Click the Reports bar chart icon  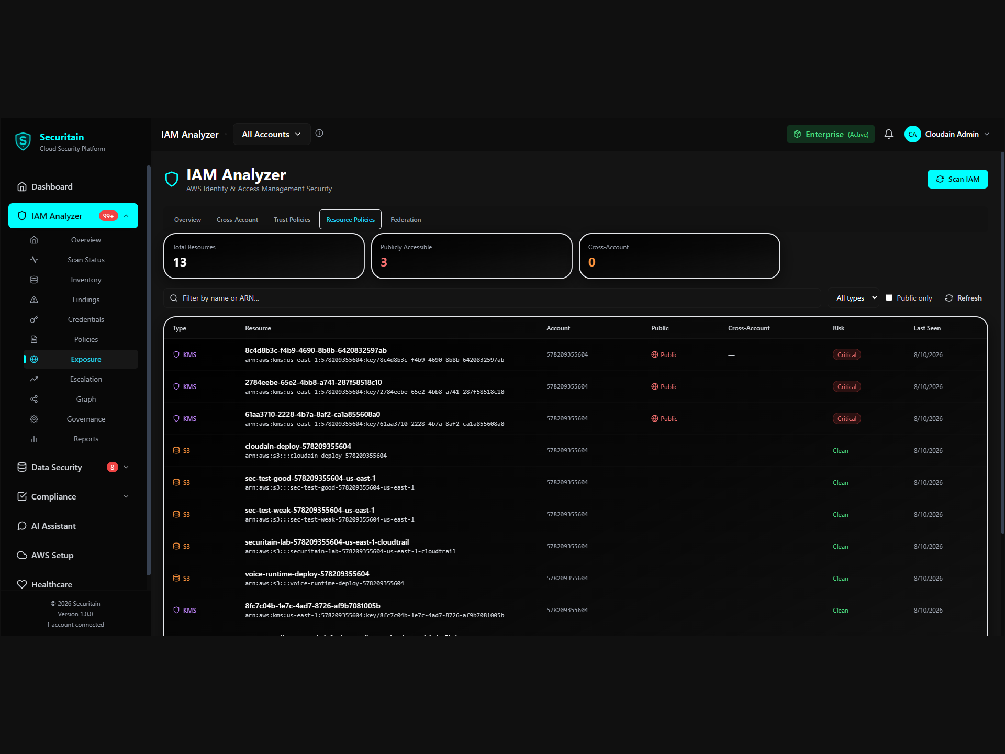pyautogui.click(x=34, y=439)
